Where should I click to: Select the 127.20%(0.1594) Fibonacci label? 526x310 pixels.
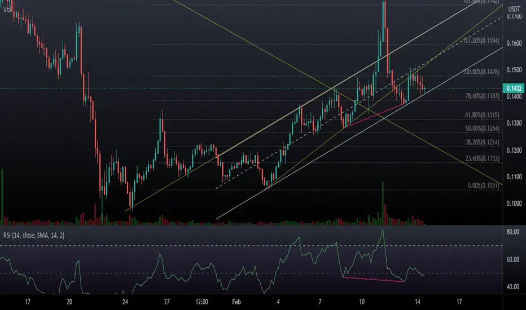(481, 41)
